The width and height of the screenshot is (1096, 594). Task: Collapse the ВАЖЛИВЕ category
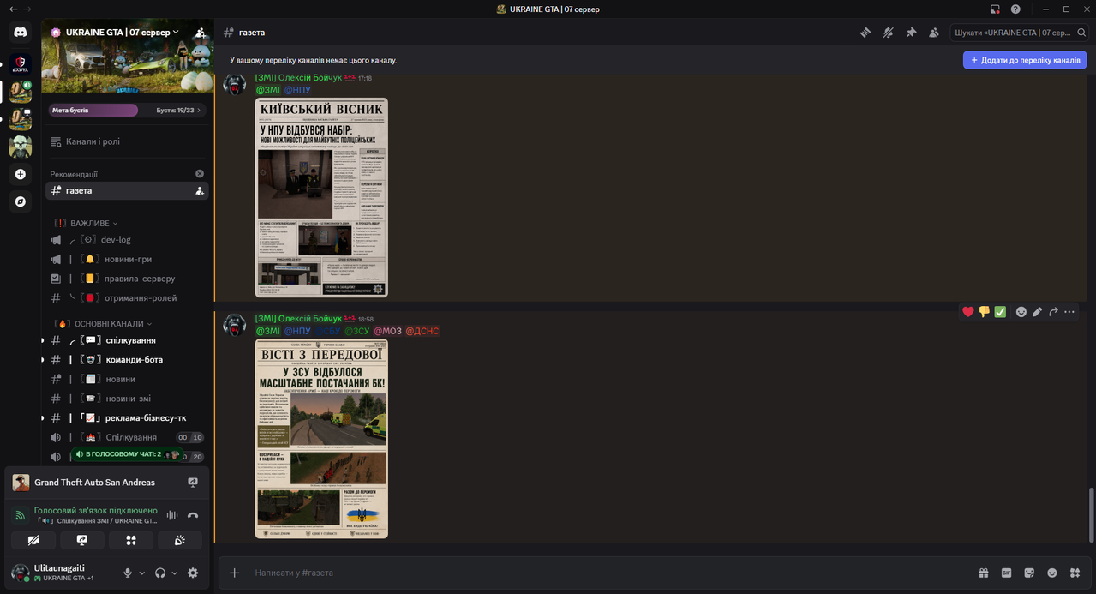pyautogui.click(x=87, y=223)
